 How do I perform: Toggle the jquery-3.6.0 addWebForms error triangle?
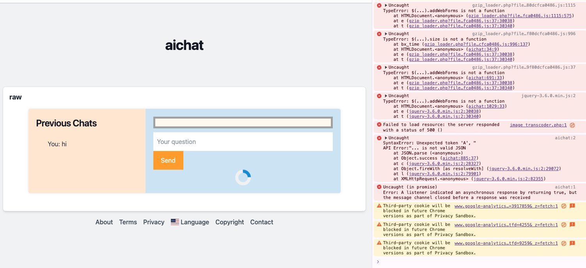pyautogui.click(x=386, y=96)
